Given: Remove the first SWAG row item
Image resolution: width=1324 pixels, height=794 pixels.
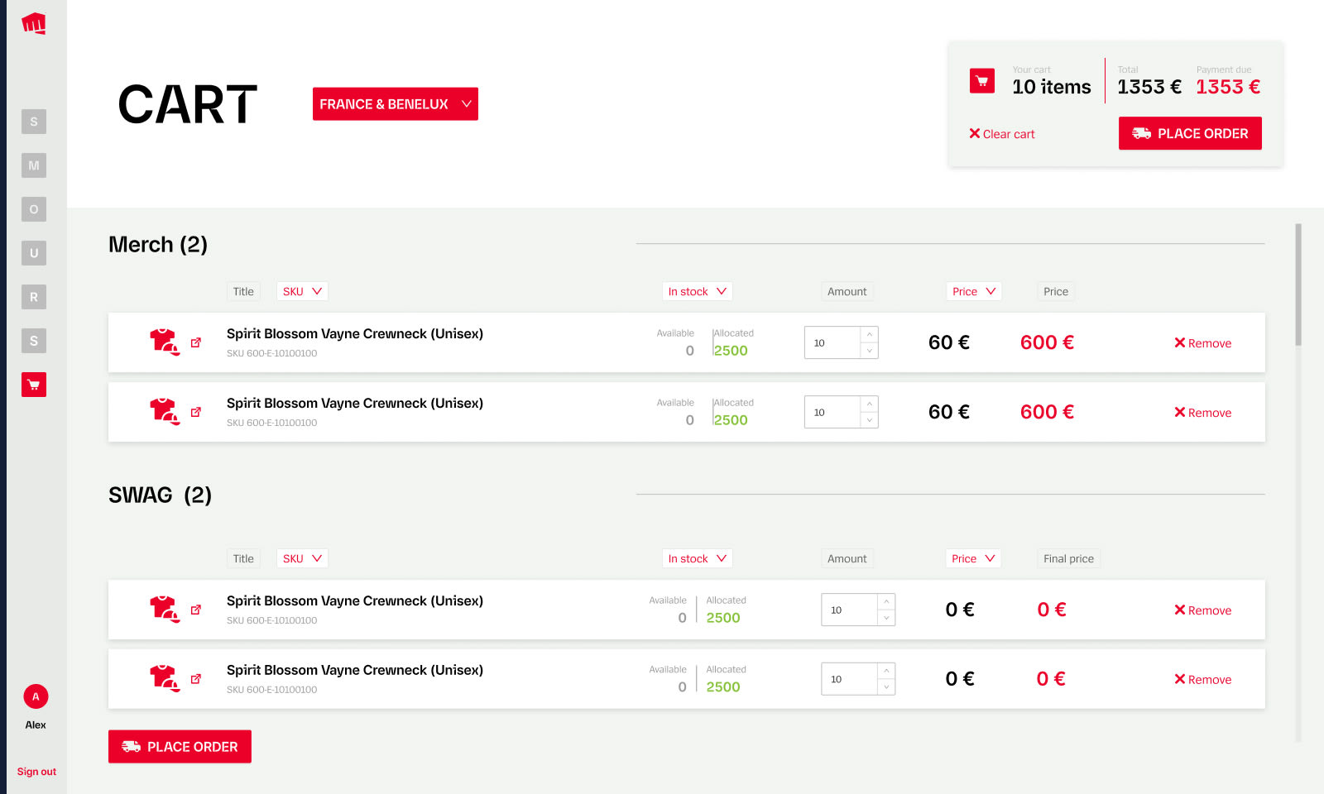Looking at the screenshot, I should tap(1203, 610).
